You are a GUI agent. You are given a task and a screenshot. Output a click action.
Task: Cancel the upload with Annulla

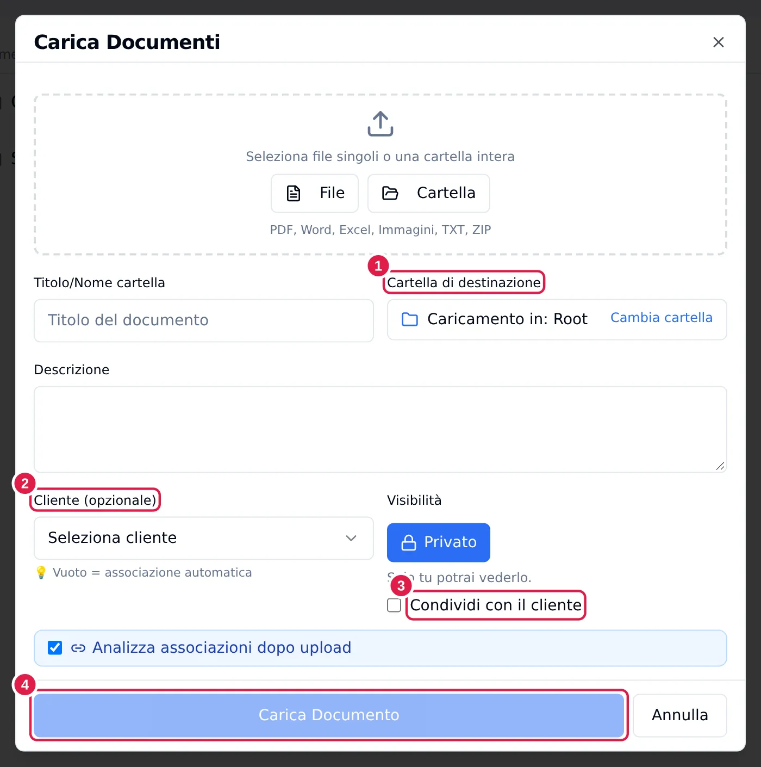click(x=680, y=715)
